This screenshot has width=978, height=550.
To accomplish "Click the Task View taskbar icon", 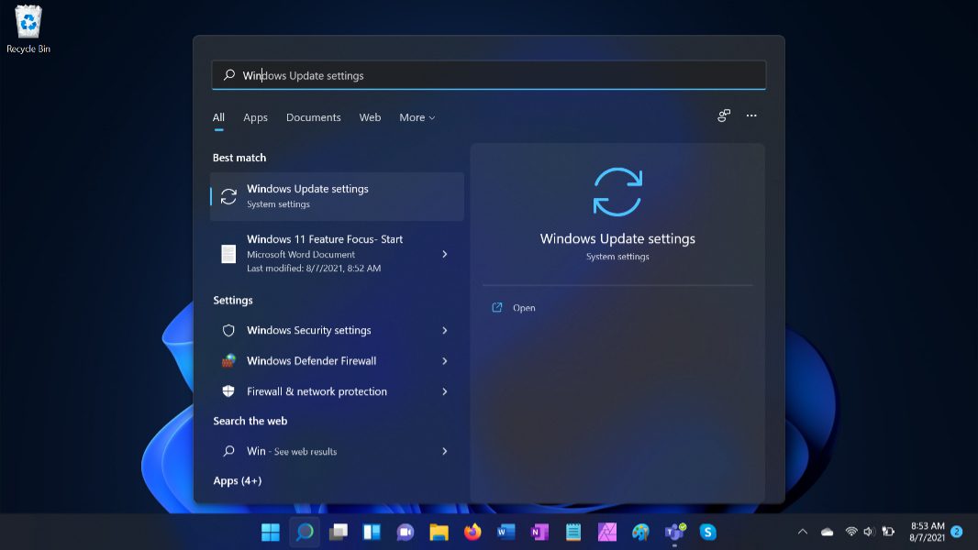I will 339,532.
